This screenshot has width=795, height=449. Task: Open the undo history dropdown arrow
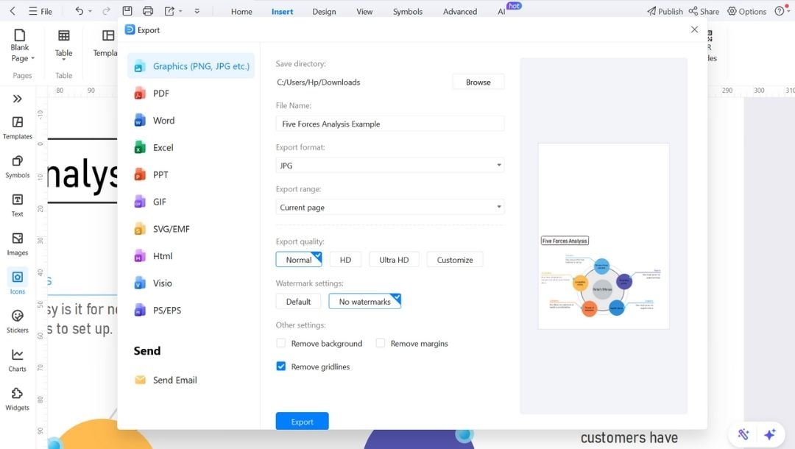(91, 11)
